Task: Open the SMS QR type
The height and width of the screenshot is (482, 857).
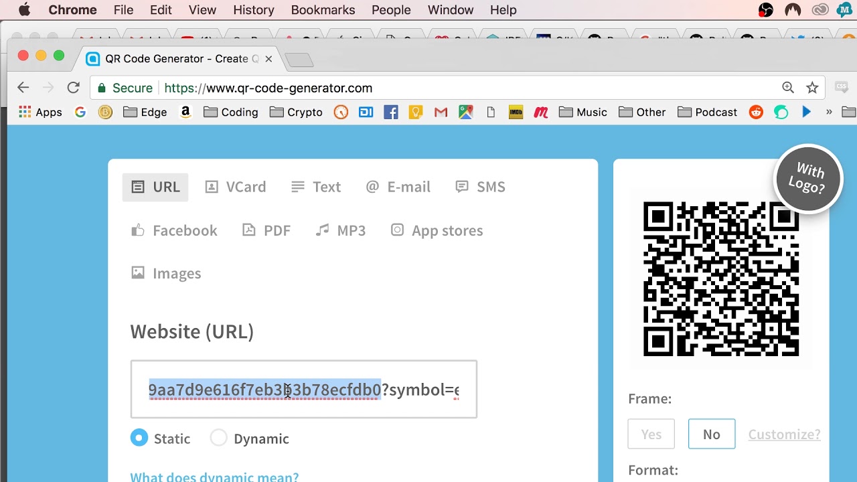Action: click(x=480, y=187)
